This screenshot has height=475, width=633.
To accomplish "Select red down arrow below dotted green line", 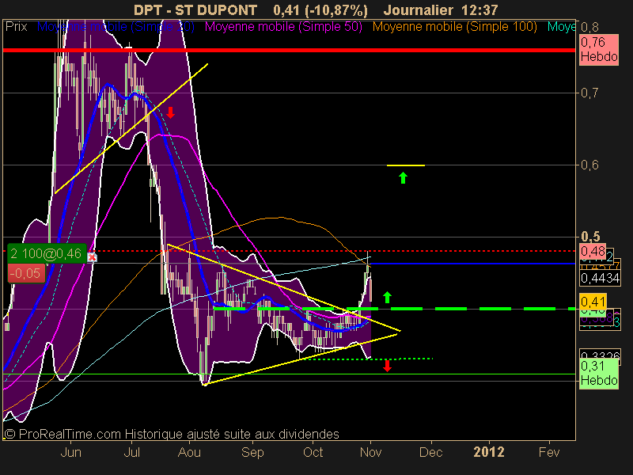I will tap(387, 366).
